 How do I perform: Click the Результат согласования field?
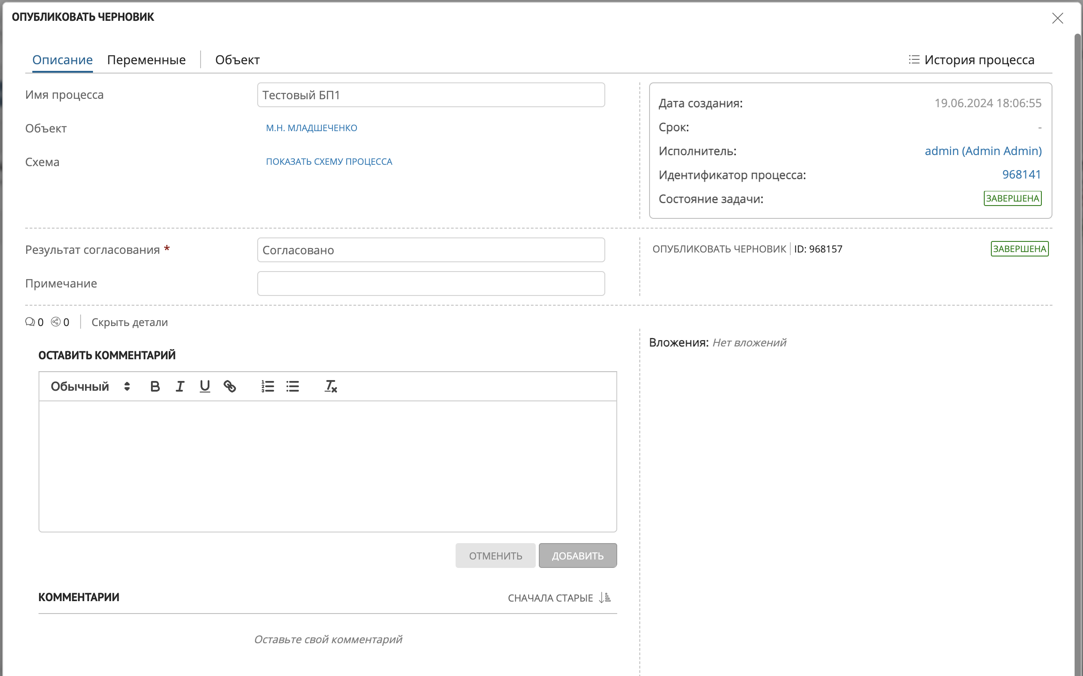pyautogui.click(x=431, y=250)
